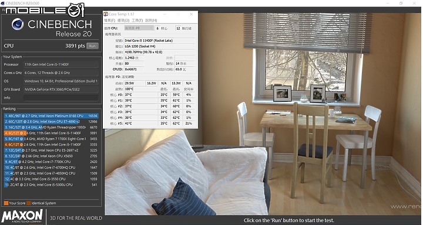
Task: Select ranking row 8 Intel Xeon CPU X5650
Action: (51, 156)
